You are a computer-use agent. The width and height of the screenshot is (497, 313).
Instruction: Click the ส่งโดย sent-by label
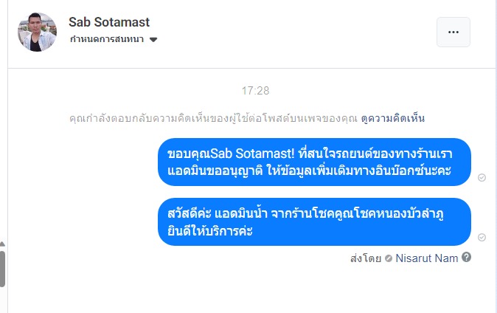coord(366,258)
